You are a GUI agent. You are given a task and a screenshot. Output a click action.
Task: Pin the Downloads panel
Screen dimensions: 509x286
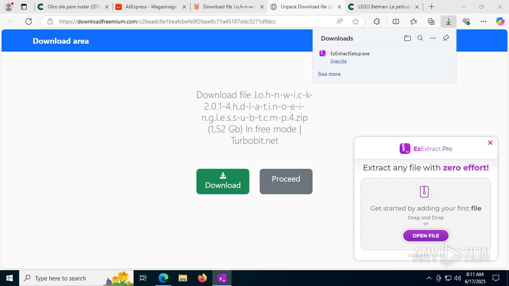[446, 38]
